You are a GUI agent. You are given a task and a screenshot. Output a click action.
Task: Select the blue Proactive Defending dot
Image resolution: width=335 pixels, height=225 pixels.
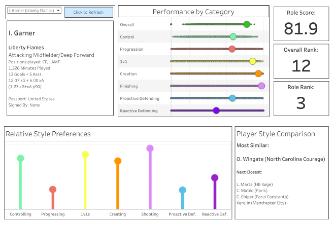tap(232, 98)
